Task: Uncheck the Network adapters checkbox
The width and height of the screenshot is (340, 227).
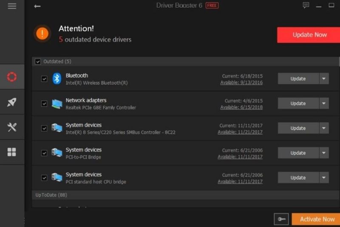Action: pos(44,103)
